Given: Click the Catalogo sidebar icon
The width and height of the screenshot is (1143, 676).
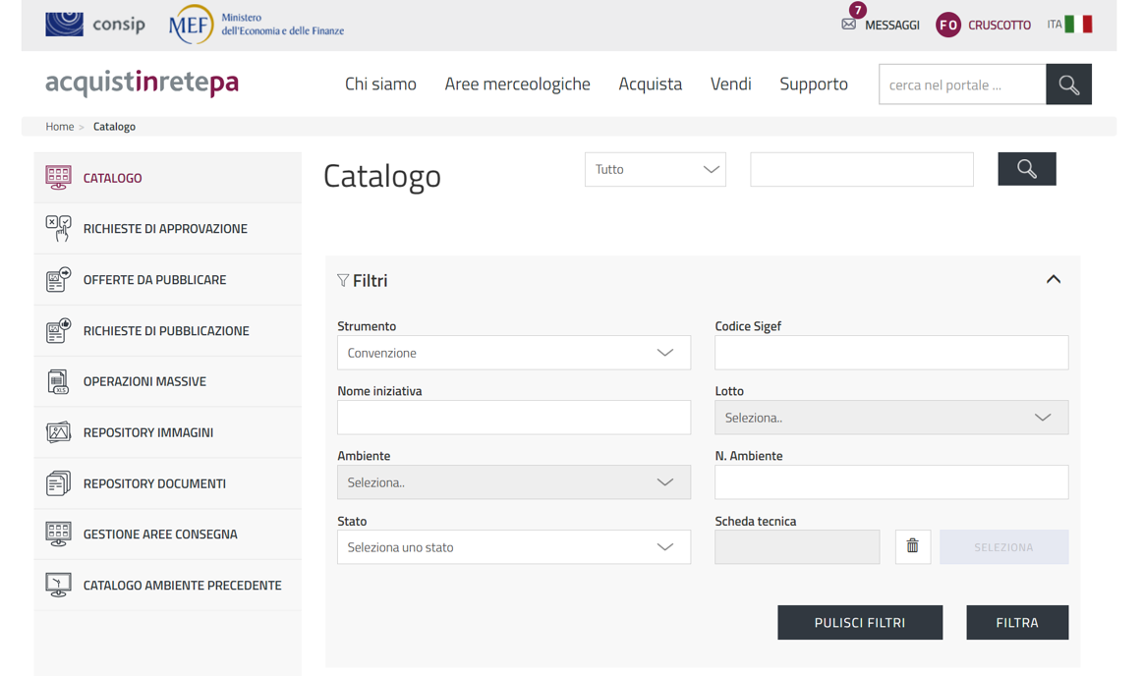Looking at the screenshot, I should 58,178.
